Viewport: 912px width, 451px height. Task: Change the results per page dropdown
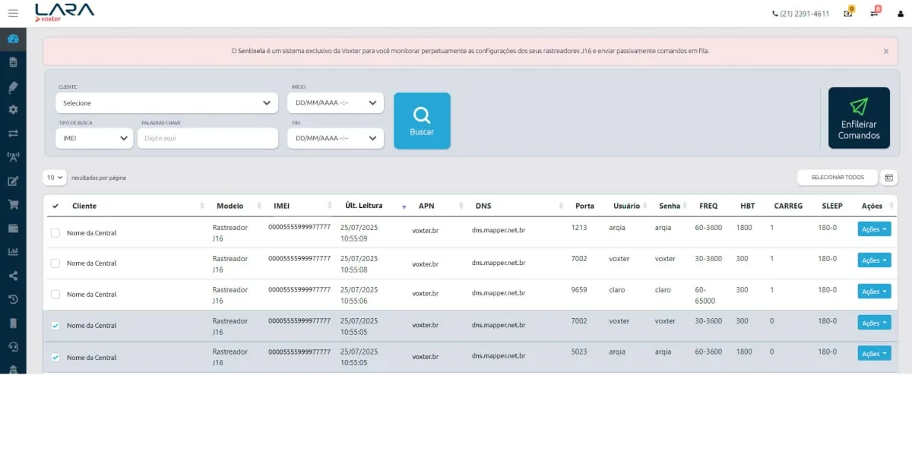point(55,178)
